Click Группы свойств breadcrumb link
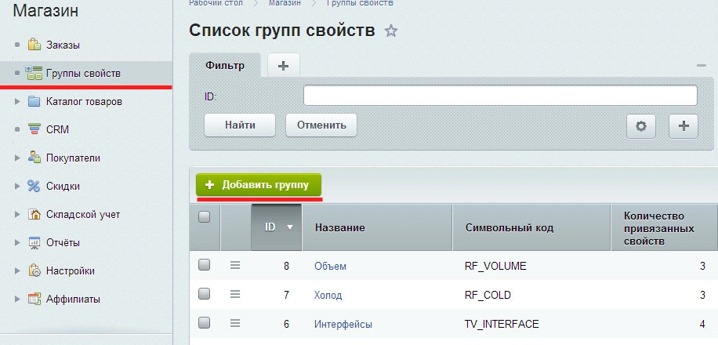Screen dimensions: 718x345 coord(360,3)
